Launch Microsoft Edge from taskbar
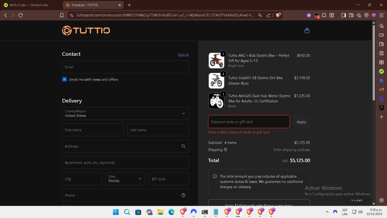 (x=172, y=212)
